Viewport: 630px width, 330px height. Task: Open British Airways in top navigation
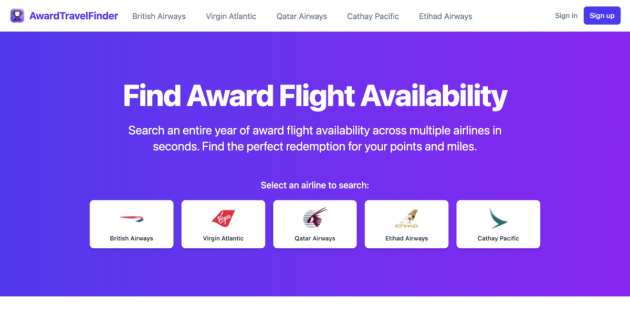(x=159, y=16)
